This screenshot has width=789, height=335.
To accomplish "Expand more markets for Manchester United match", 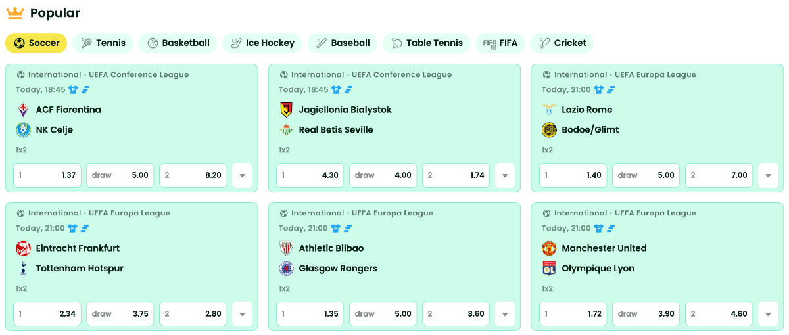I will click(x=768, y=314).
